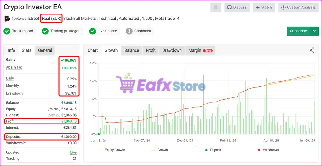Open the BlackBull Markets link
Screen dimensions: 322x166
pos(80,19)
